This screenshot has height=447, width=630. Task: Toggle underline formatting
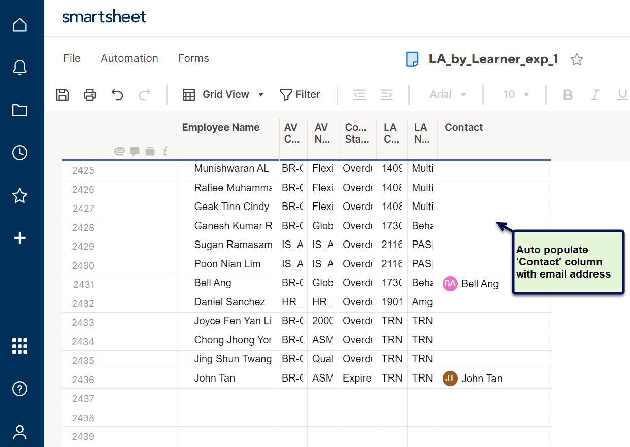pos(623,94)
